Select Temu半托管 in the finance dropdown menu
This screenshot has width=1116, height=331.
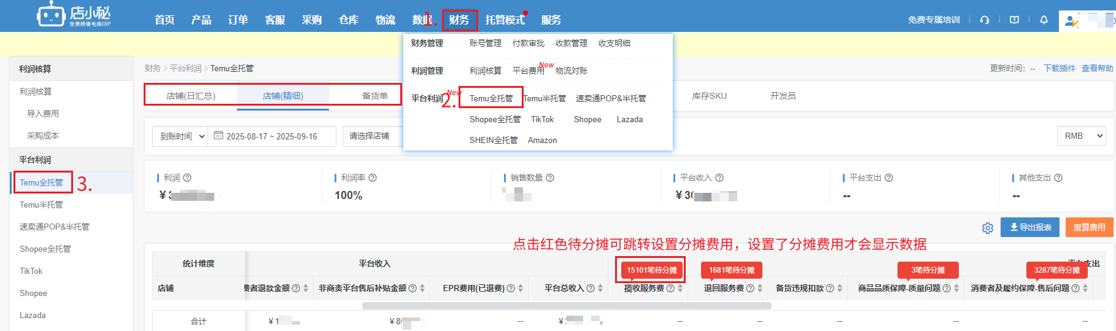pos(544,98)
